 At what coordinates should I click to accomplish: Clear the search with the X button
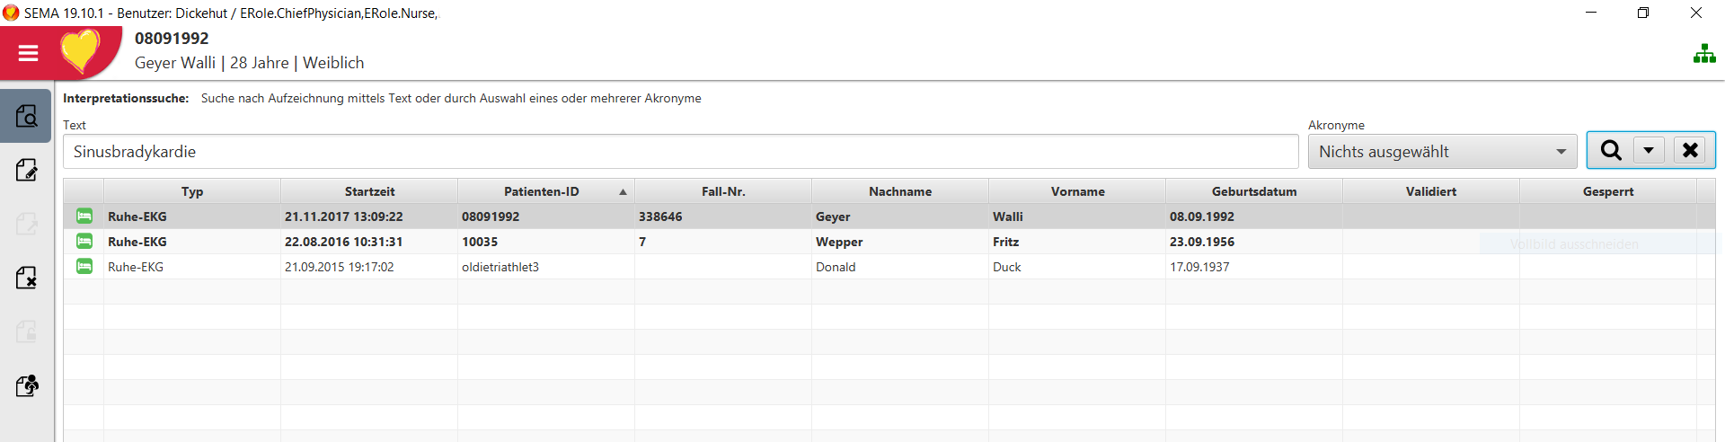coord(1690,150)
